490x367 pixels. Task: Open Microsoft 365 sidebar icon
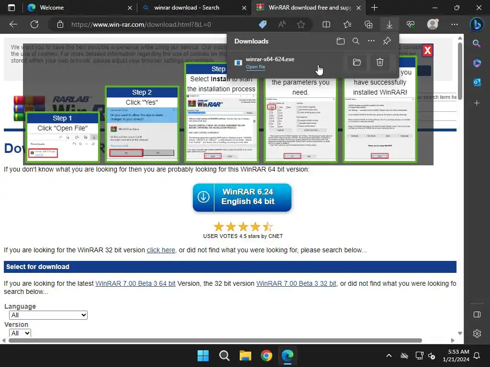point(477,63)
